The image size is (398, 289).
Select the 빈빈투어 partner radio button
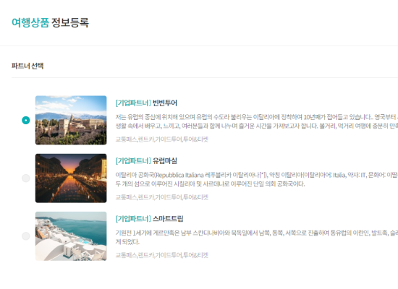coord(26,120)
